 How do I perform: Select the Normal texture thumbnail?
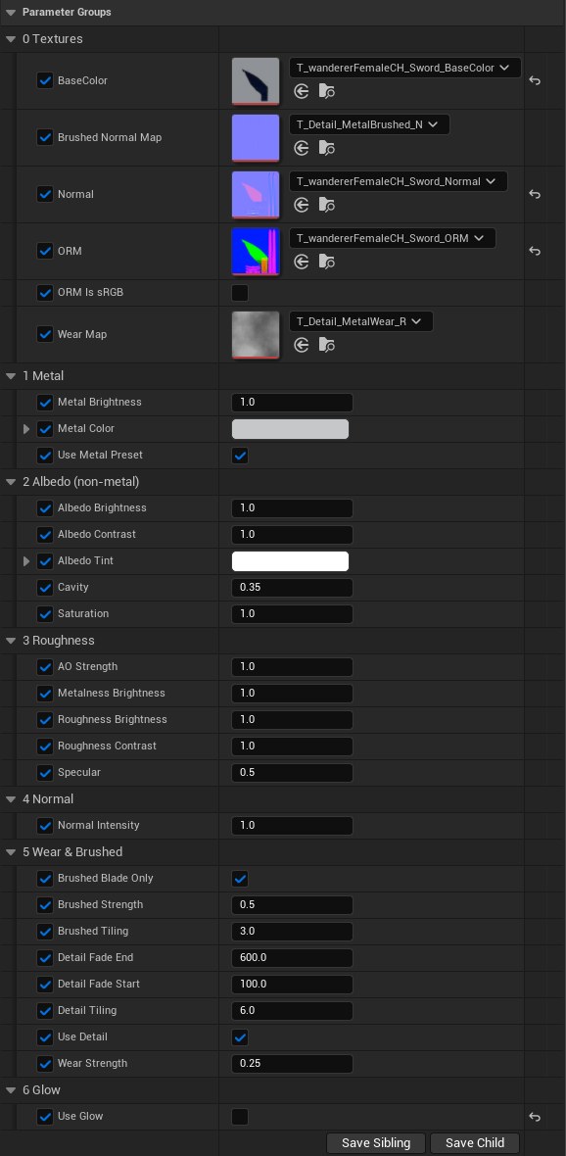pos(256,195)
